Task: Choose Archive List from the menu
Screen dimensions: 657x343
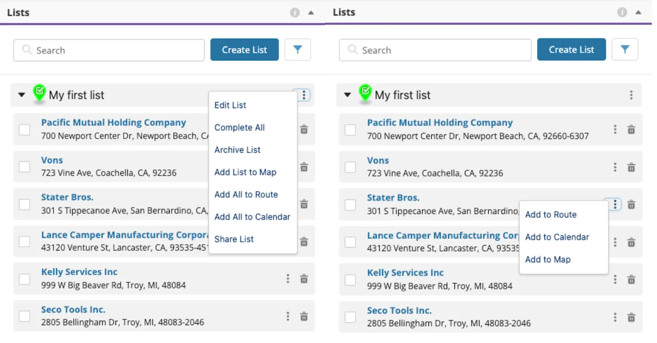Action: tap(238, 150)
